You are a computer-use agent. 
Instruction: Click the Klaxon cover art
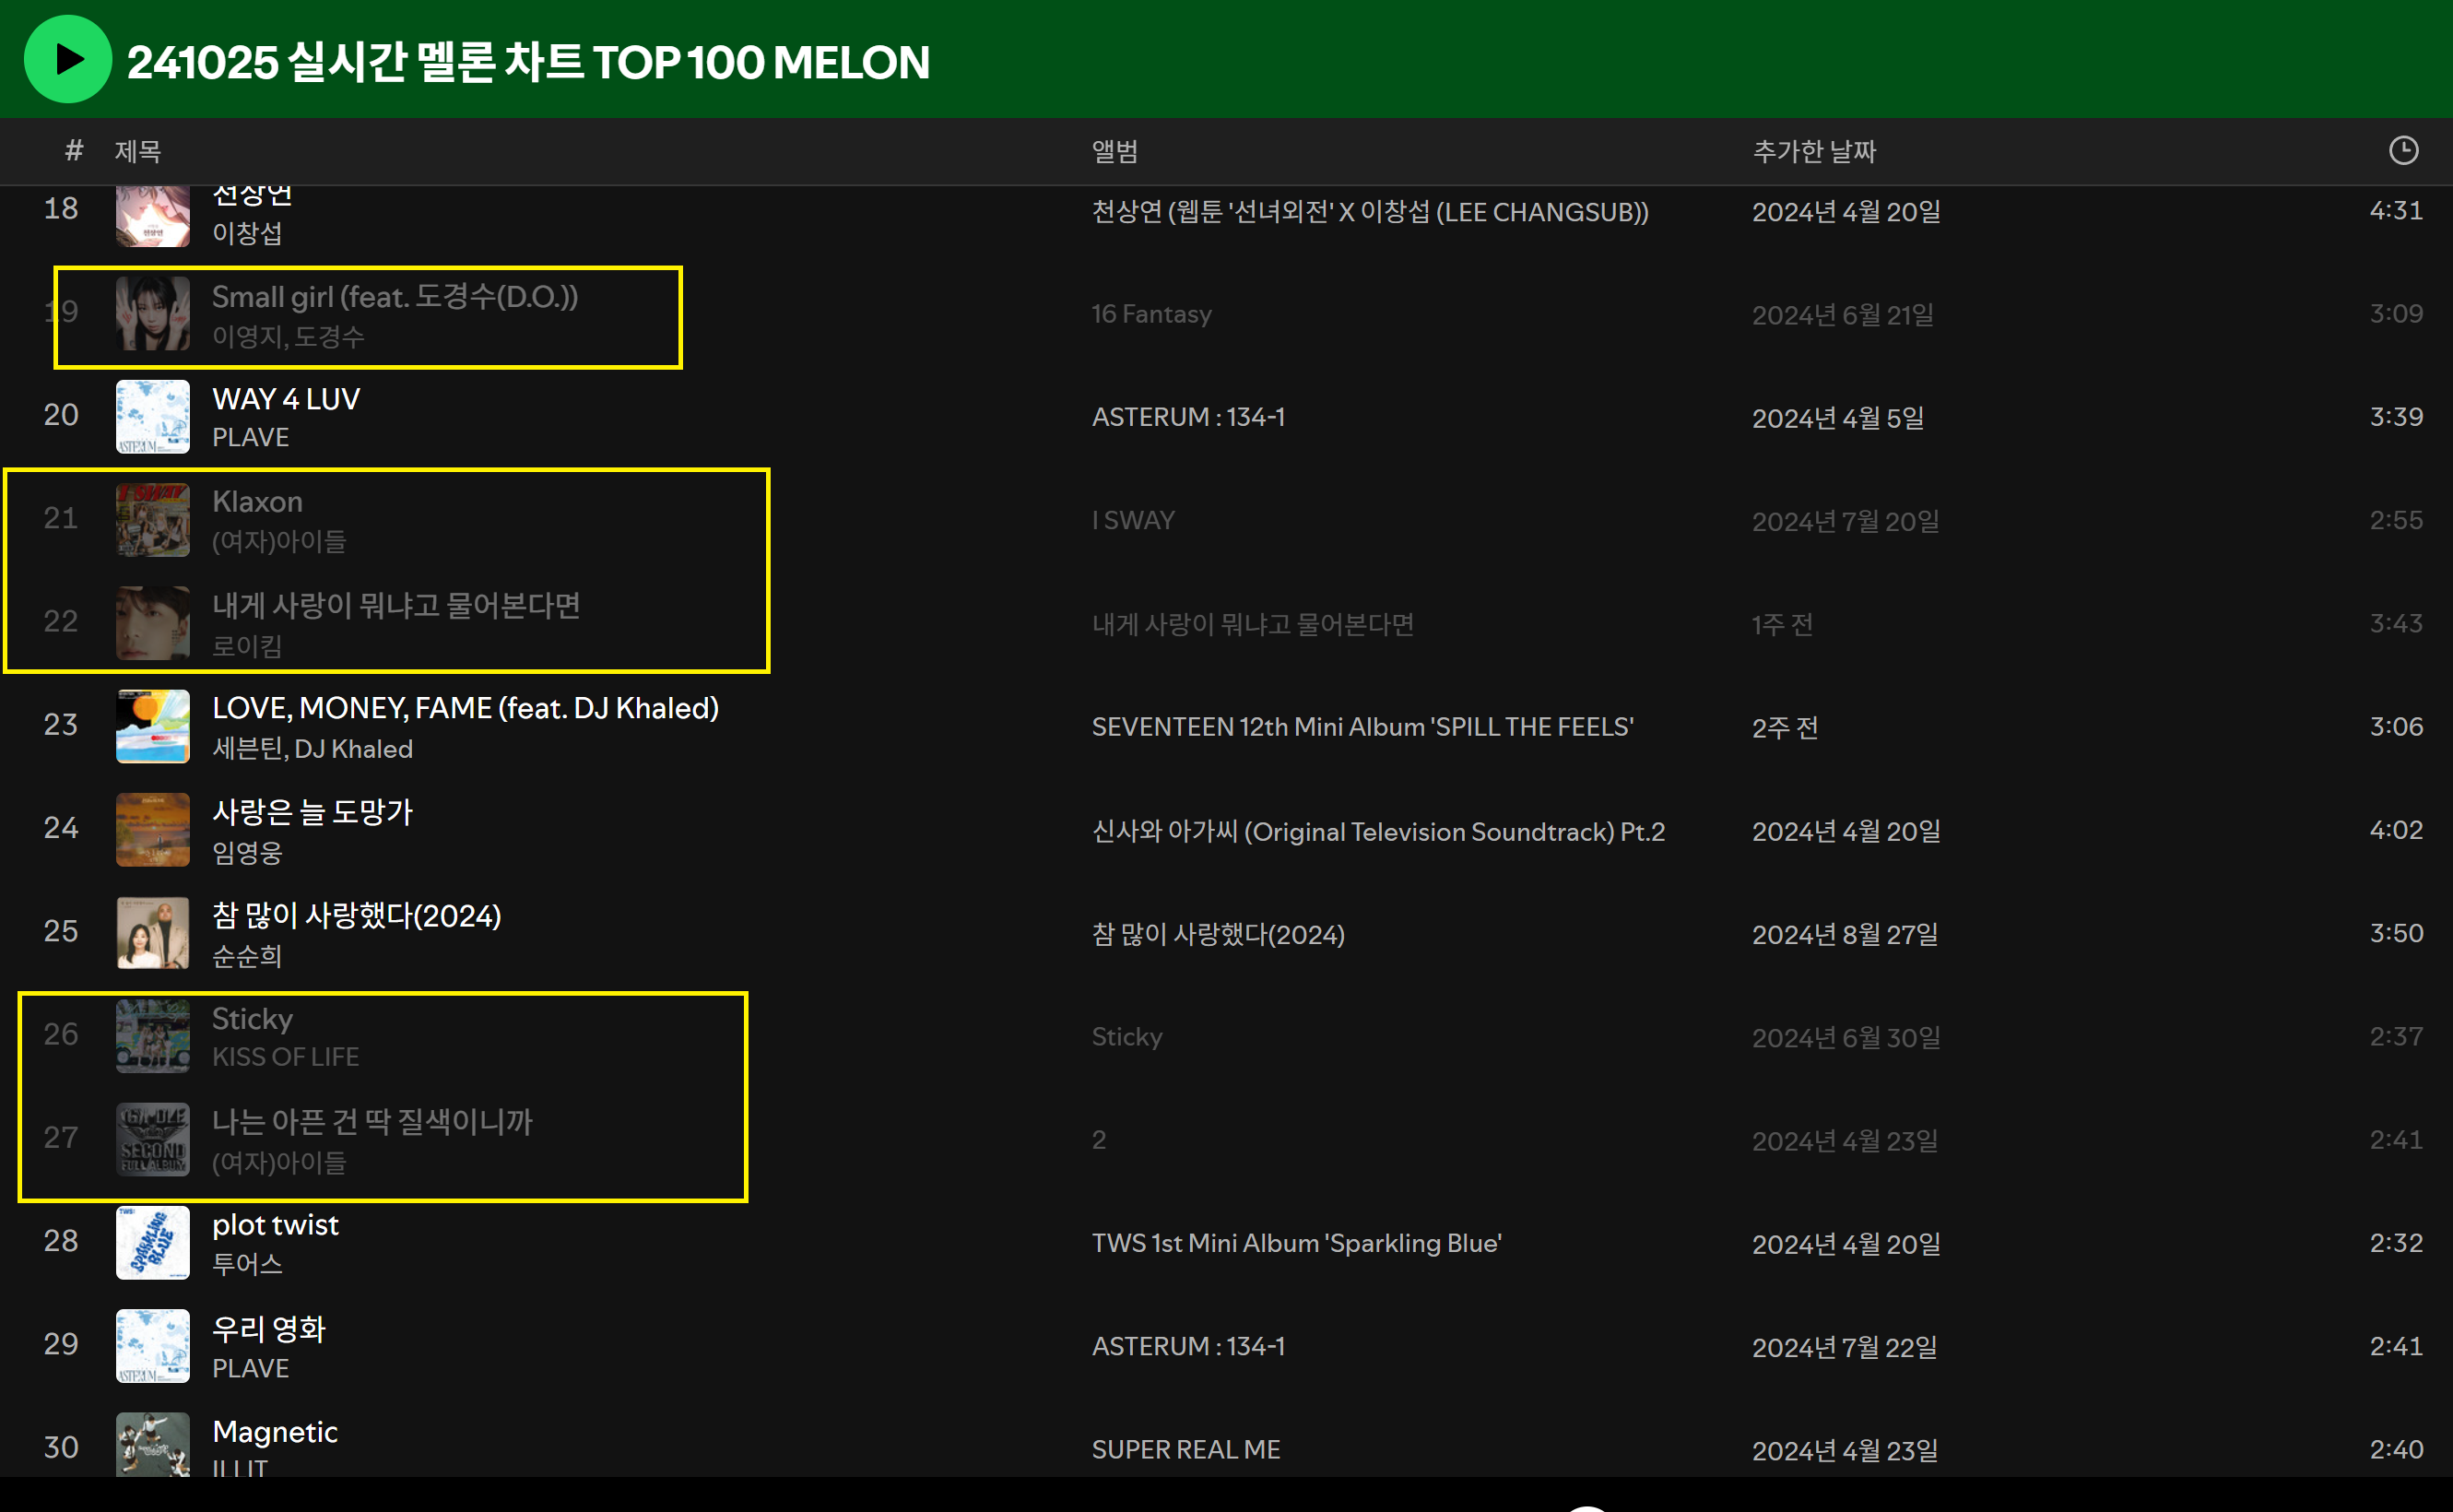[x=153, y=520]
